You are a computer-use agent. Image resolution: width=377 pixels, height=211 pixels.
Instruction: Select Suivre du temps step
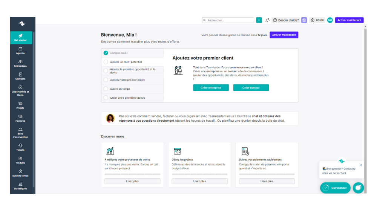pyautogui.click(x=132, y=89)
